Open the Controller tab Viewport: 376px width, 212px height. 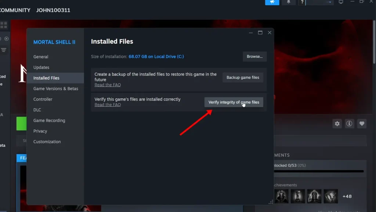click(55, 99)
